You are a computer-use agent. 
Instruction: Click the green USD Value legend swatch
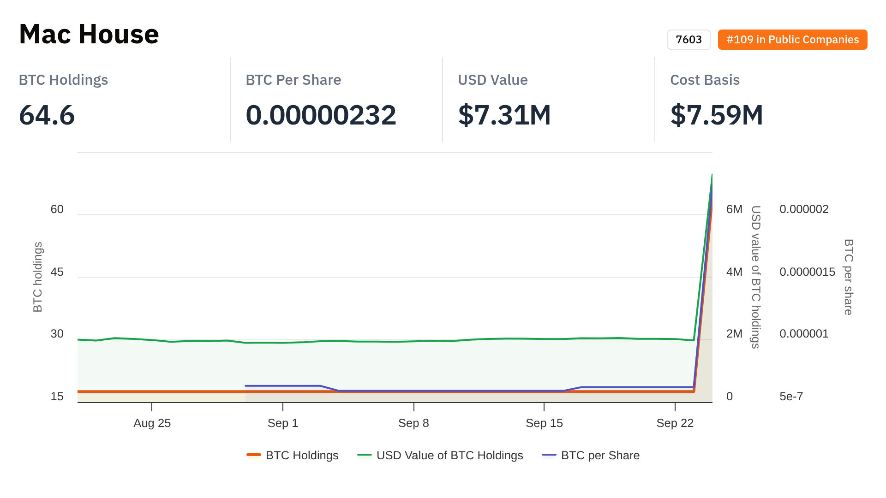click(365, 456)
